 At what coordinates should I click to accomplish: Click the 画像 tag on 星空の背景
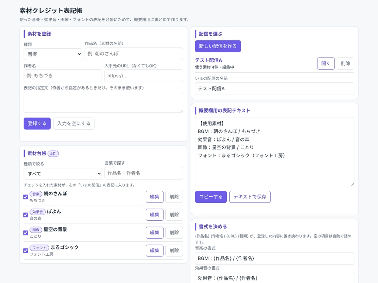tap(36, 230)
